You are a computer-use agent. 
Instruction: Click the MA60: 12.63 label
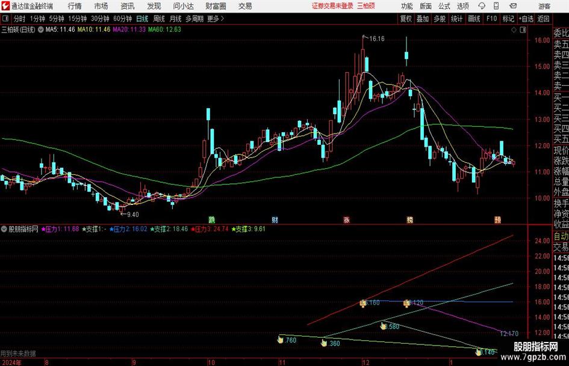(164, 29)
